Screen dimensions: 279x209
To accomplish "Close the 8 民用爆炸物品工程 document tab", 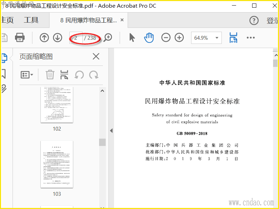I will coord(122,20).
